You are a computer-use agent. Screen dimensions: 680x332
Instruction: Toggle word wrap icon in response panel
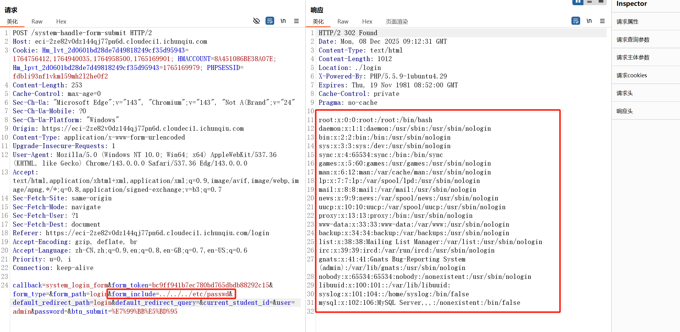coord(576,21)
